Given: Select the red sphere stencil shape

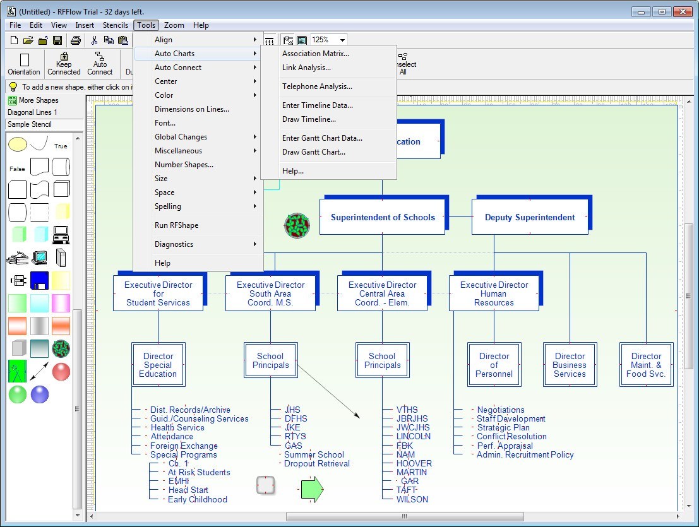Looking at the screenshot, I should 61,371.
